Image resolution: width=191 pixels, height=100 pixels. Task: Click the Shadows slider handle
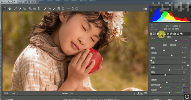188,65
